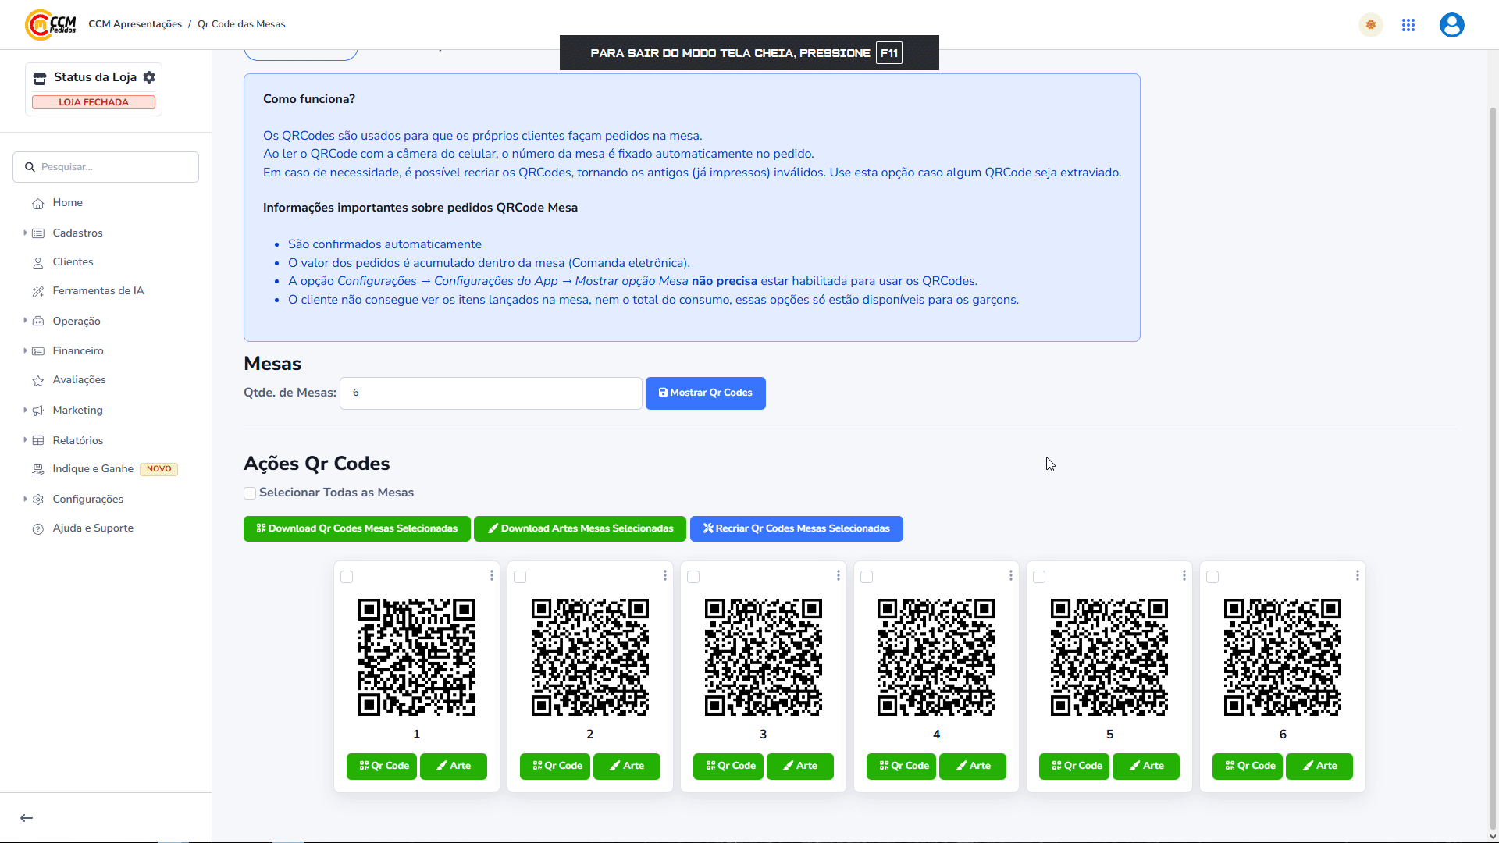Toggle the sun theme icon

pos(1371,25)
